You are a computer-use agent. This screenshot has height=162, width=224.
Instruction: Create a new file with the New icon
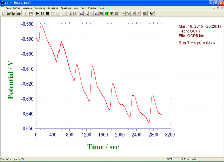4,13
